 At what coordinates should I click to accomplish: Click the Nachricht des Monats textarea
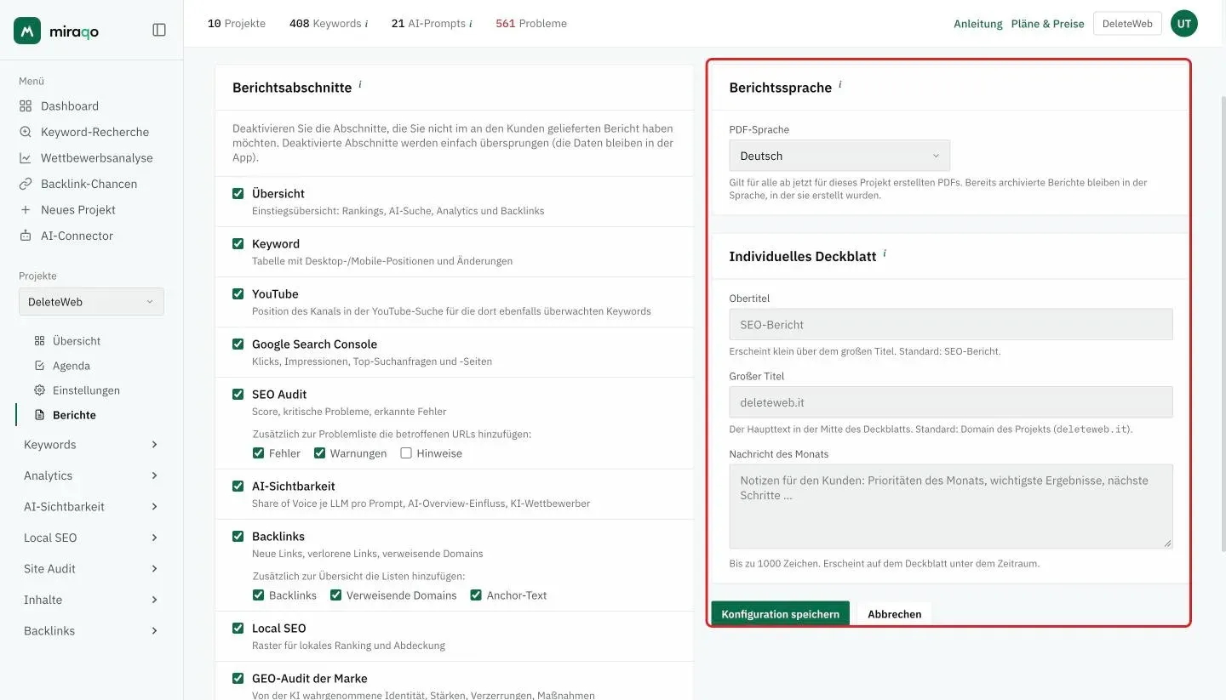951,506
